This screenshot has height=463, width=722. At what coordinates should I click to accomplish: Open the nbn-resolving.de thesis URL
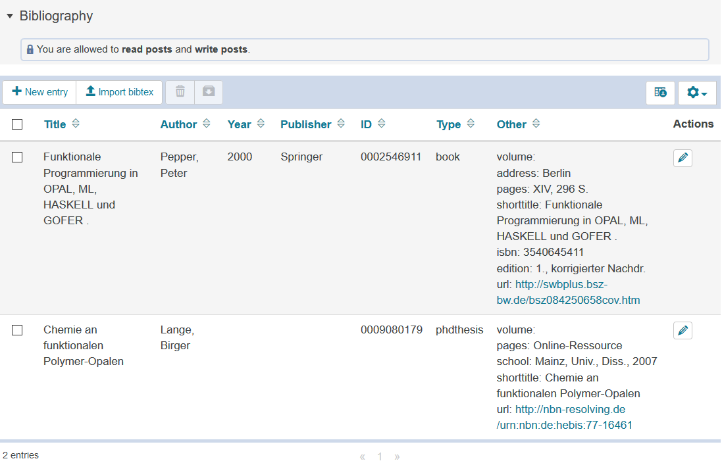pos(570,410)
